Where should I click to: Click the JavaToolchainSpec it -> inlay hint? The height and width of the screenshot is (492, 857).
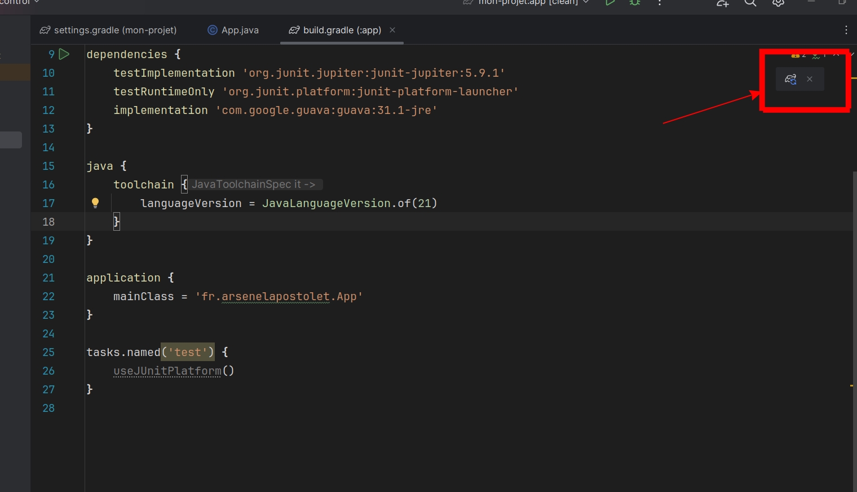tap(256, 184)
